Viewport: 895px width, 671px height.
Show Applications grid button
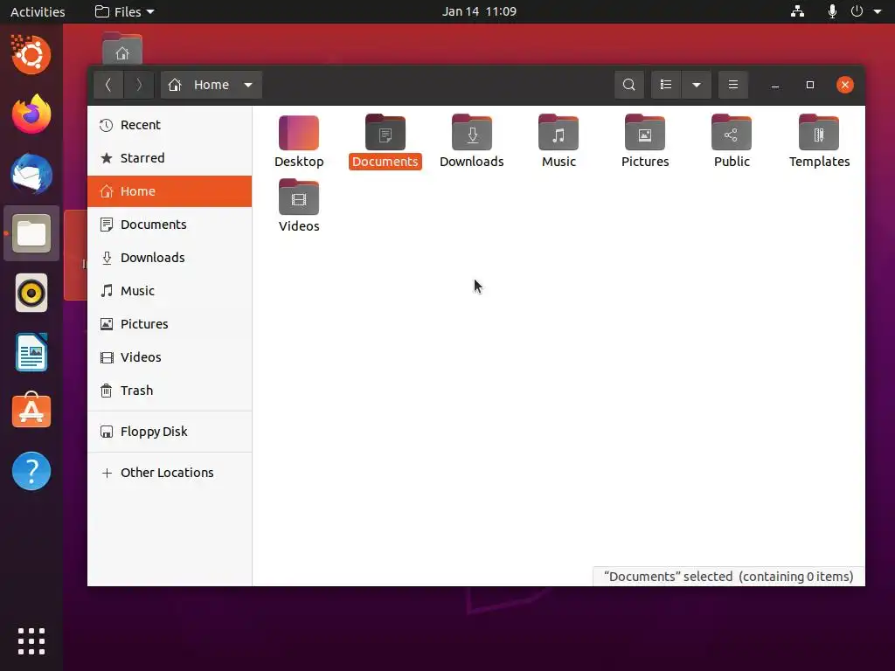pos(31,641)
